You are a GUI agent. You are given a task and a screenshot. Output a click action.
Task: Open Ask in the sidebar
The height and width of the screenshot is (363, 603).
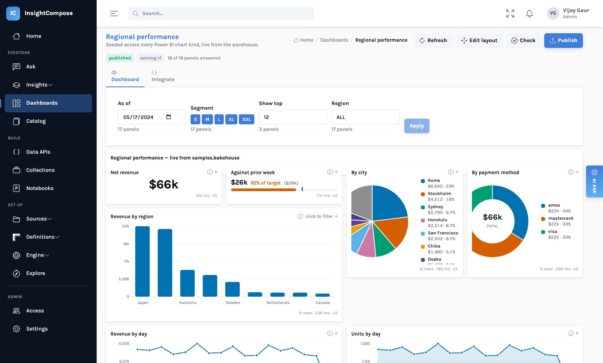pyautogui.click(x=48, y=66)
